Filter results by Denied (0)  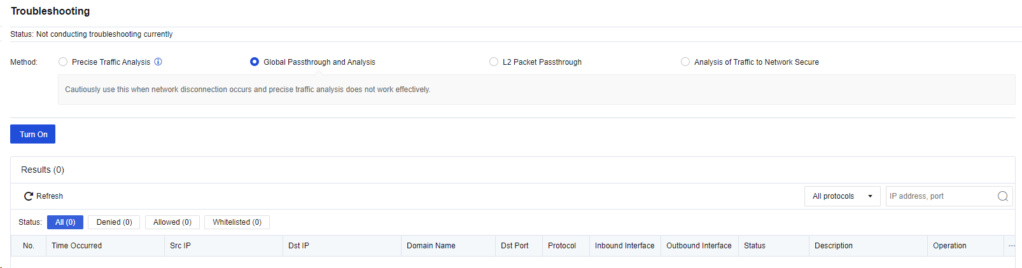point(114,222)
